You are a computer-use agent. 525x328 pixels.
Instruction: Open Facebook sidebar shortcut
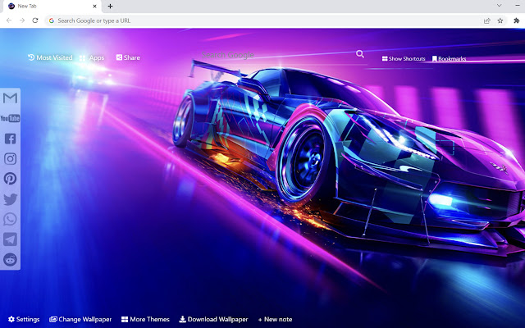10,139
